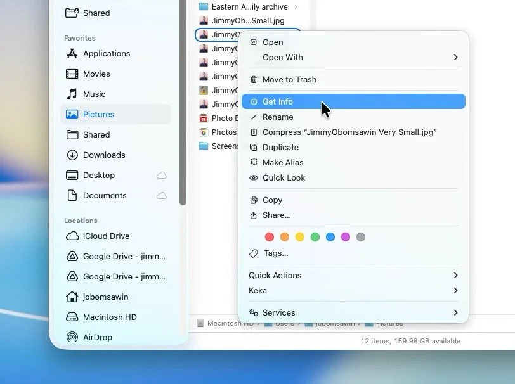Select the Quick Look eye icon
515x384 pixels.
253,177
